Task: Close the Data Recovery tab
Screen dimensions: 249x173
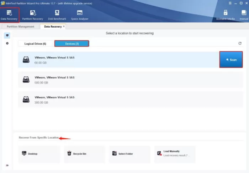Action: click(64, 27)
